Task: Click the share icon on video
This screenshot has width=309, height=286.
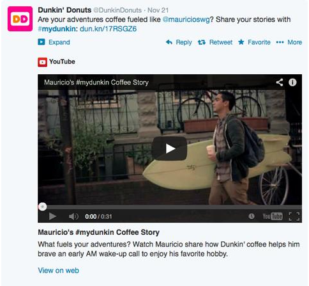Action: click(x=280, y=83)
